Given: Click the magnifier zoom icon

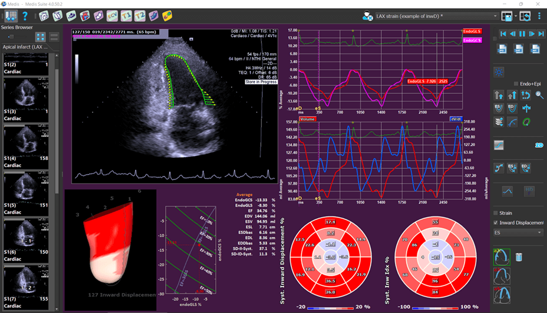Looking at the screenshot, I should pos(539,95).
